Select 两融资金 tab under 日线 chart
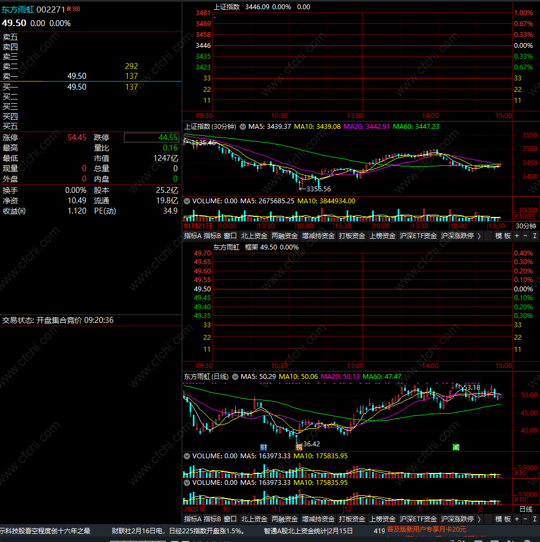This screenshot has height=542, width=540. click(284, 519)
